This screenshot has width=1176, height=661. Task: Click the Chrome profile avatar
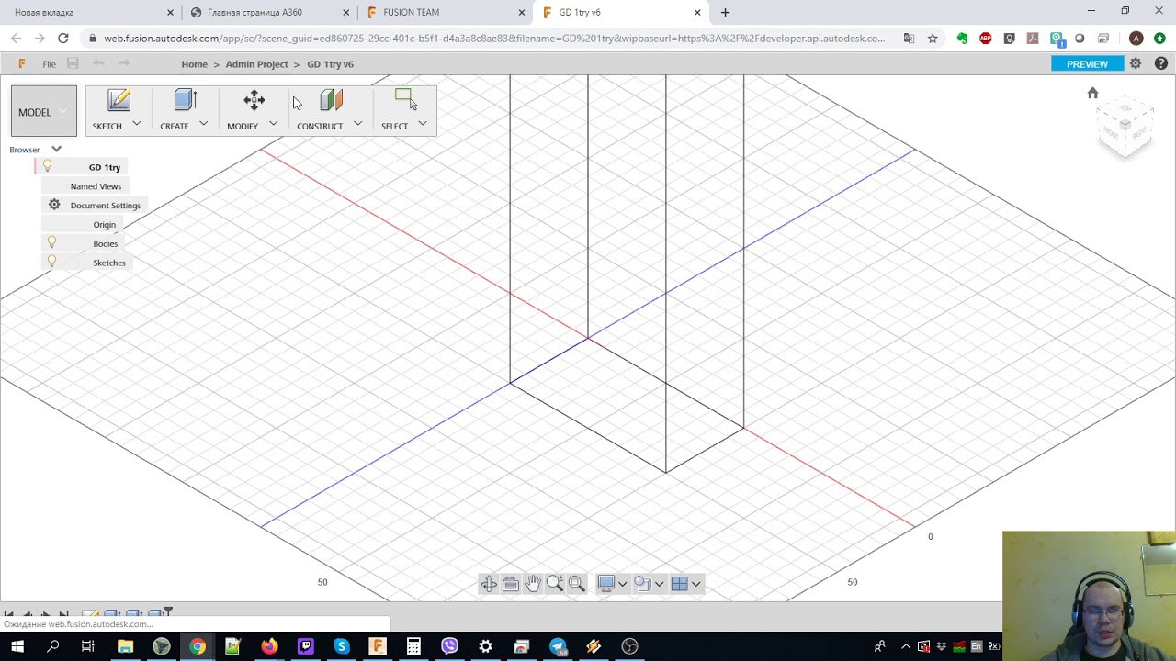pos(1136,39)
